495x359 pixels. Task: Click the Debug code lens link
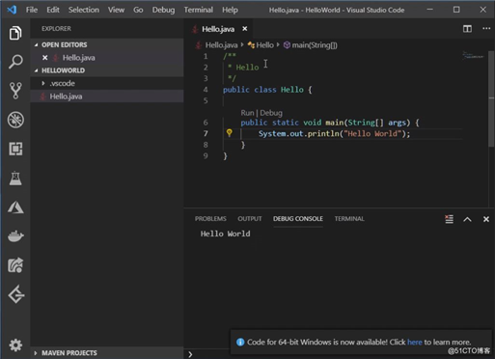click(x=271, y=113)
